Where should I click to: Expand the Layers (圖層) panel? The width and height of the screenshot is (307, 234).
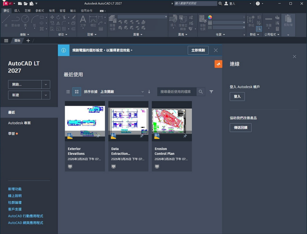pyautogui.click(x=137, y=34)
